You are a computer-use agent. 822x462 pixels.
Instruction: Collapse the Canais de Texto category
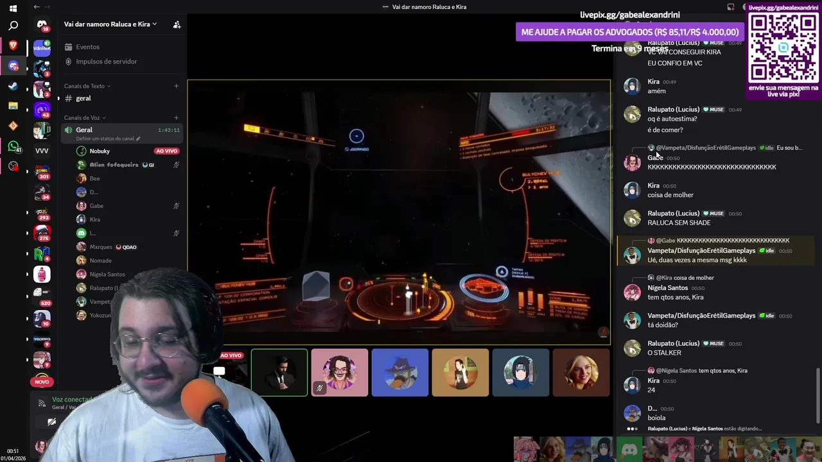pyautogui.click(x=87, y=86)
